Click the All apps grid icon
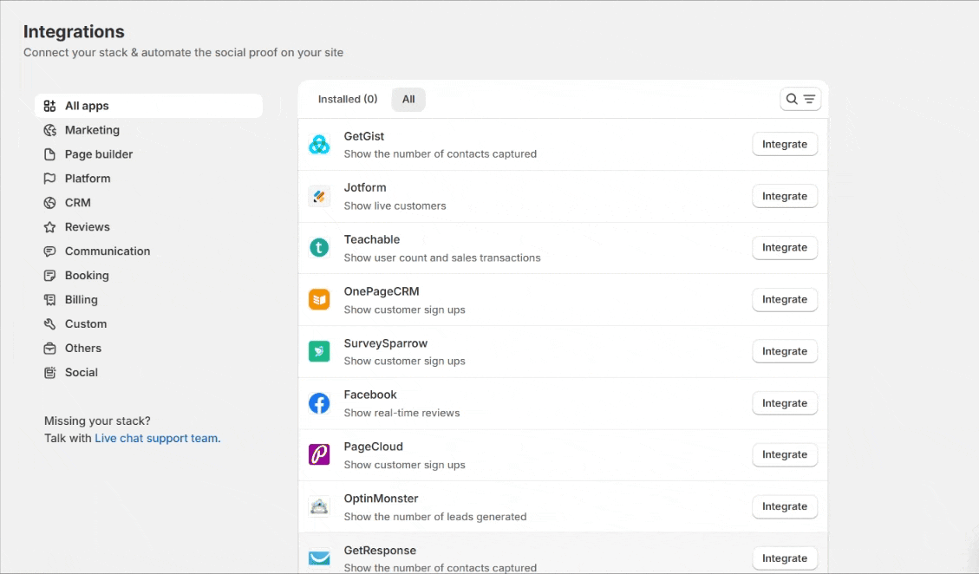 50,106
